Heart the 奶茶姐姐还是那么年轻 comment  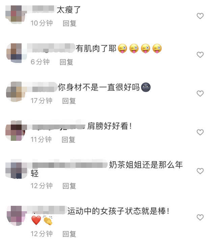pos(200,171)
